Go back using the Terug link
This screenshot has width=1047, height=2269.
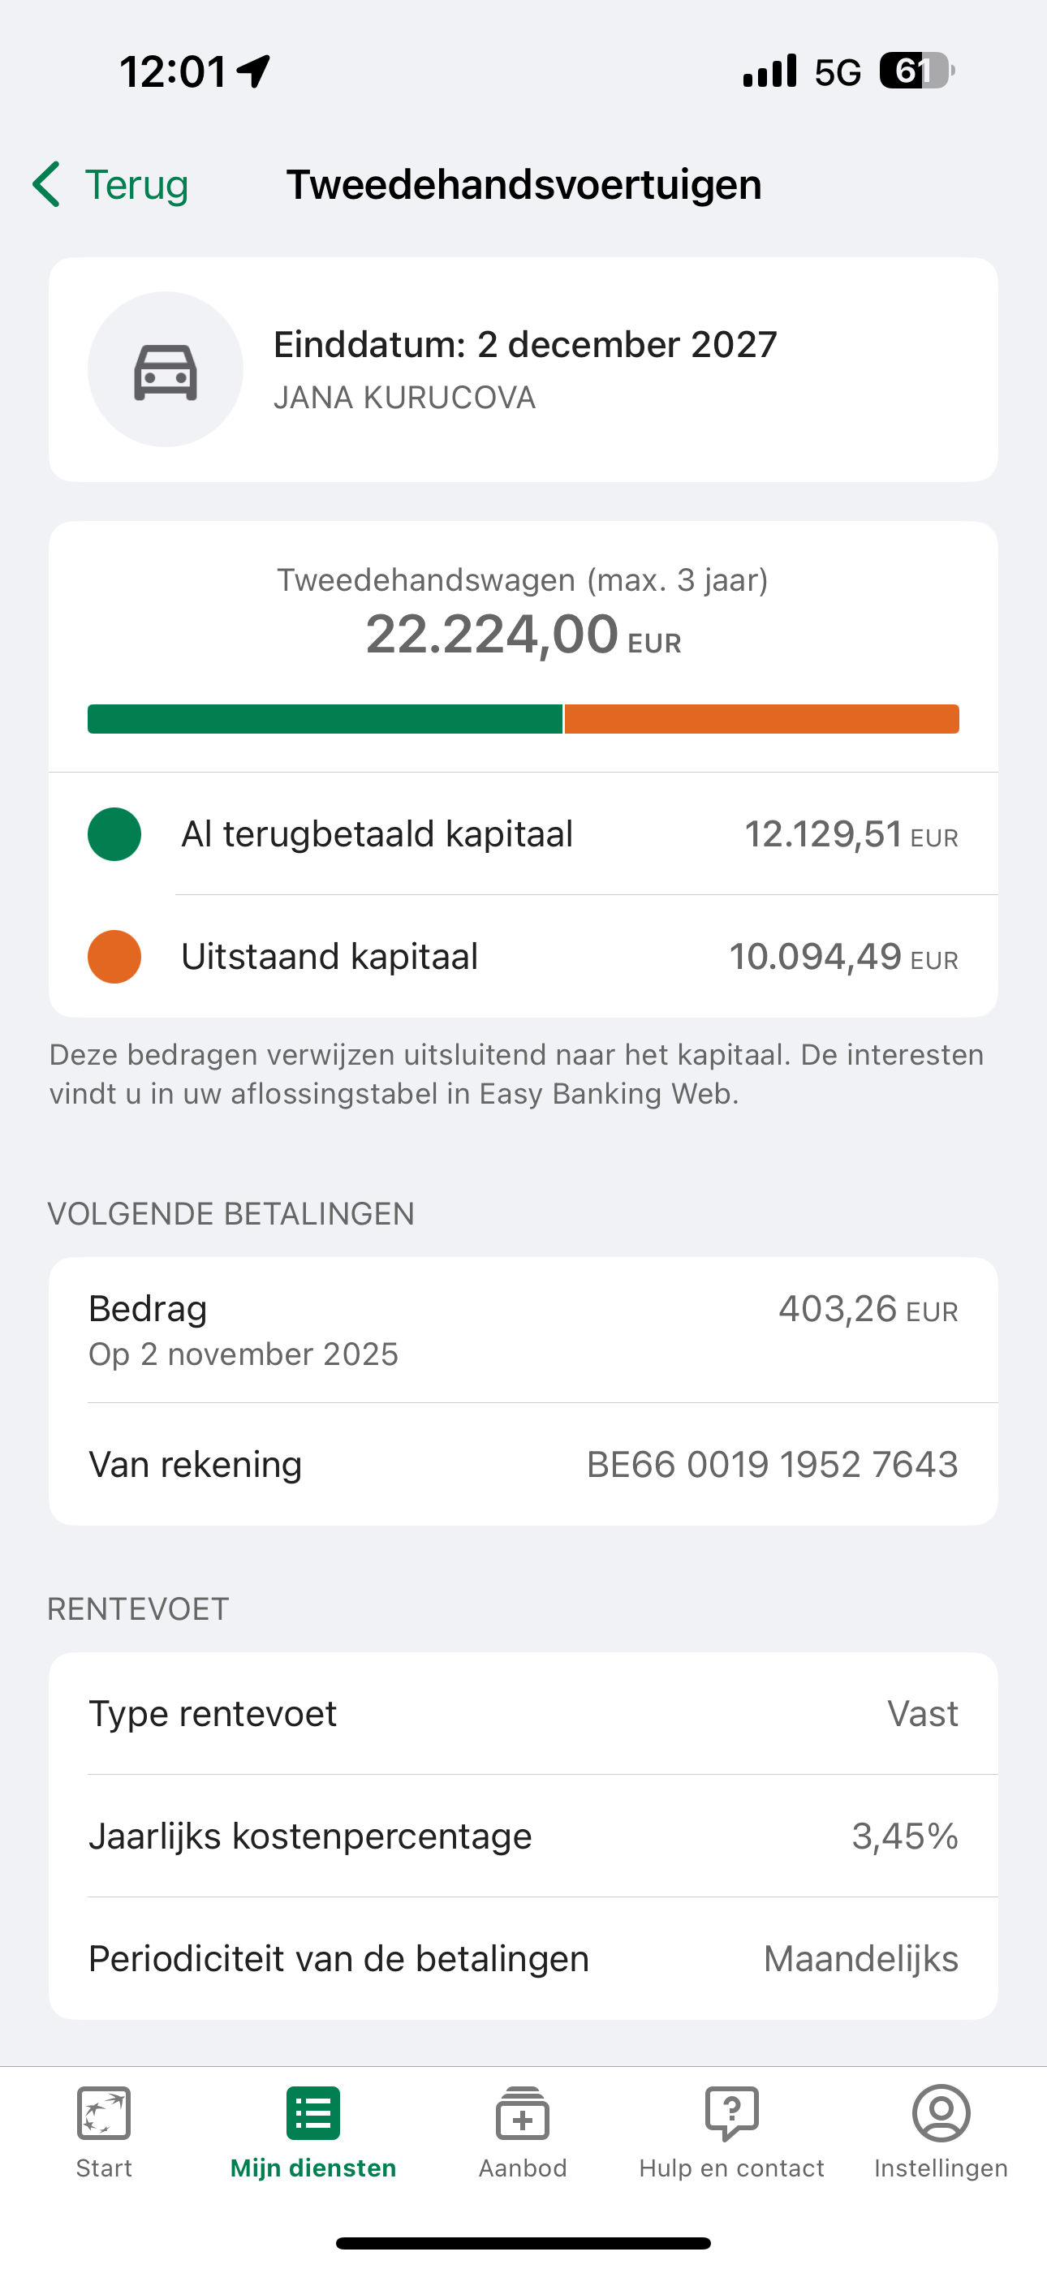coord(136,185)
